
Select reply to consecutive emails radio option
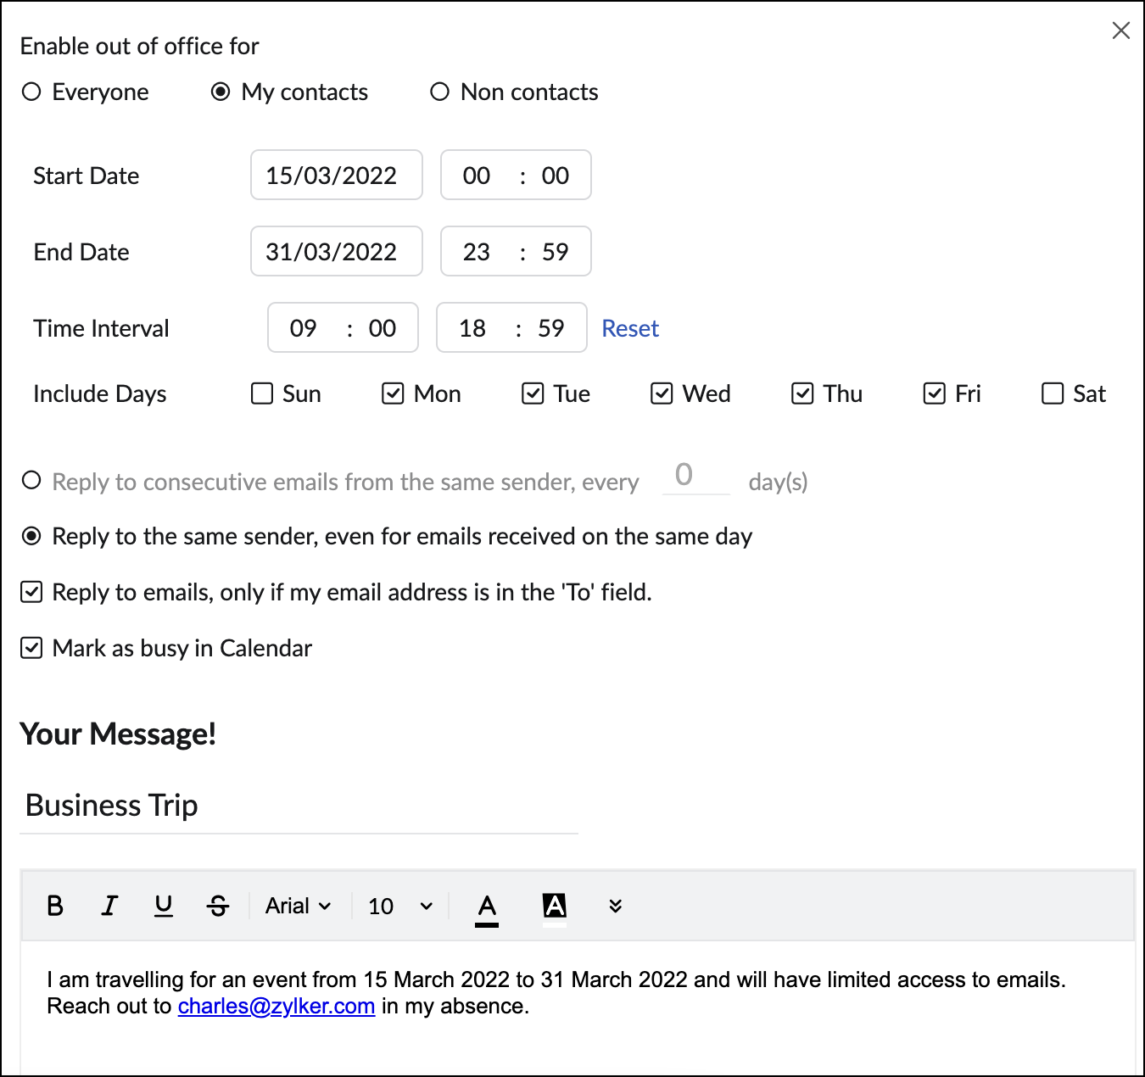(31, 481)
